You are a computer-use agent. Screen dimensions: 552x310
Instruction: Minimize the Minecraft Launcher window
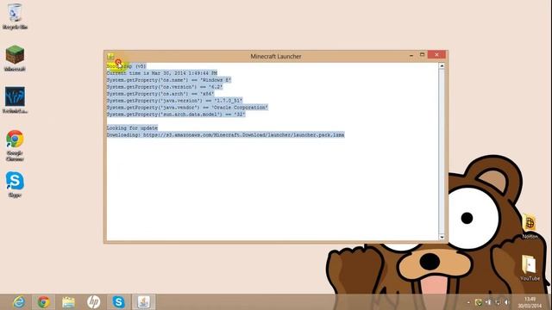411,55
